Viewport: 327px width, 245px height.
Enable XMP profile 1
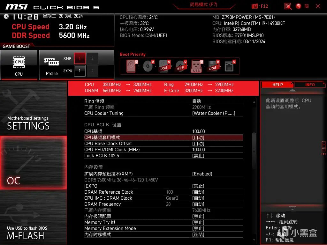(x=80, y=58)
